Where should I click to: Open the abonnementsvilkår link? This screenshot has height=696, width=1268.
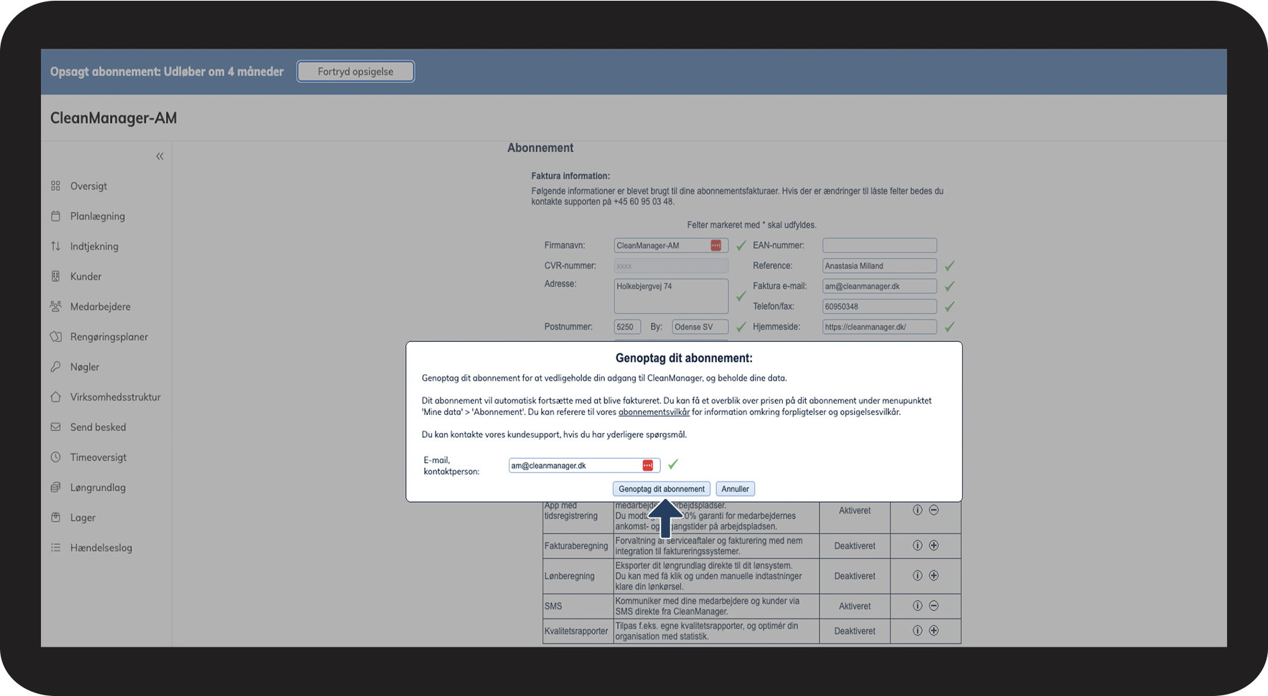click(654, 412)
